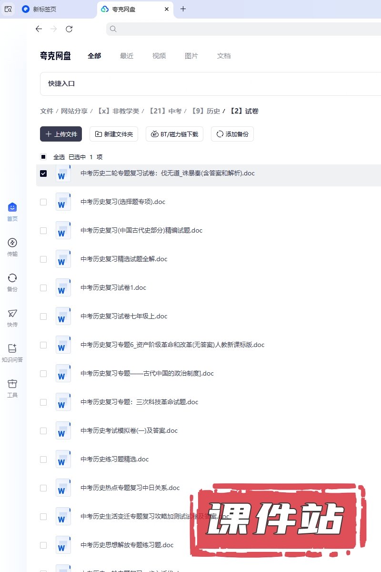The height and width of the screenshot is (572, 381).
Task: Toggle the 全选 select-all checkbox
Action: pyautogui.click(x=43, y=157)
